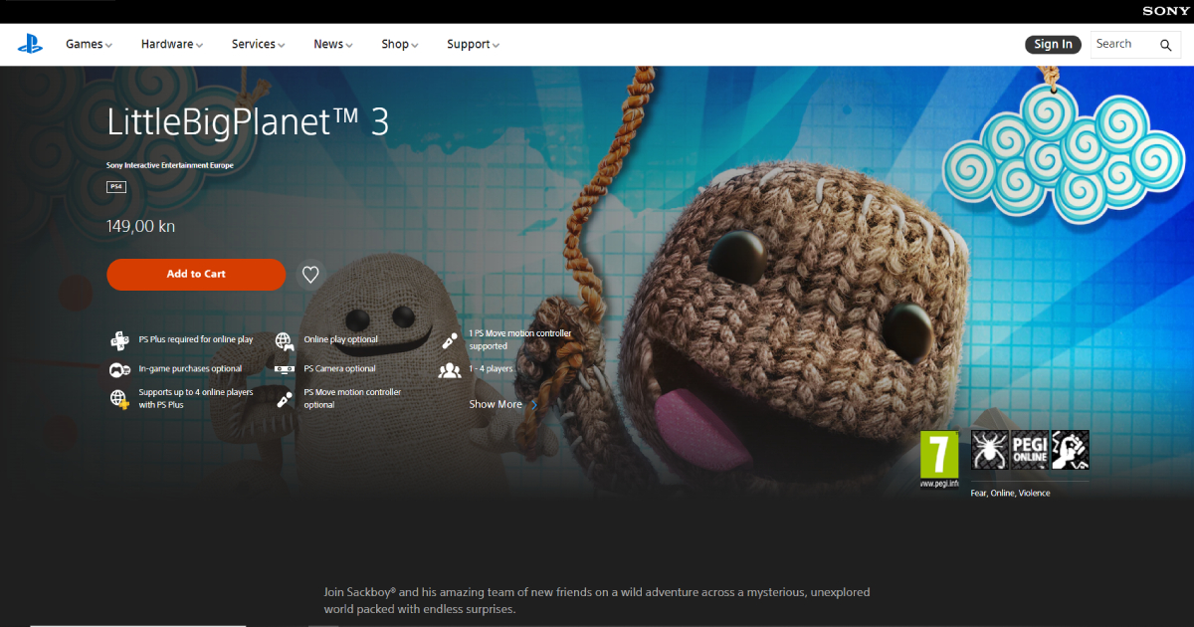Click the PS Camera optional icon
Viewport: 1194px width, 627px height.
[285, 369]
